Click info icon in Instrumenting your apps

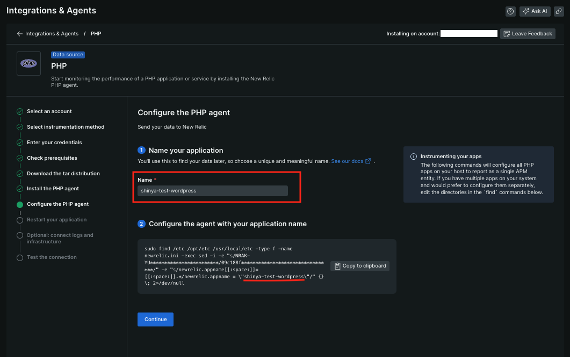click(413, 157)
